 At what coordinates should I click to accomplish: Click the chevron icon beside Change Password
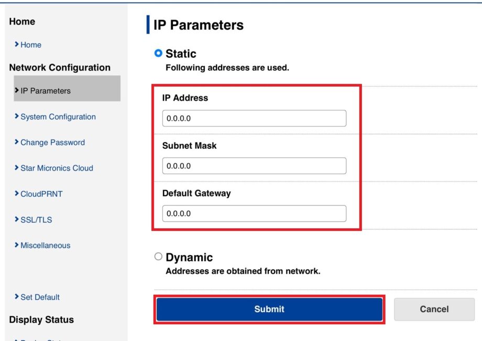tap(17, 142)
